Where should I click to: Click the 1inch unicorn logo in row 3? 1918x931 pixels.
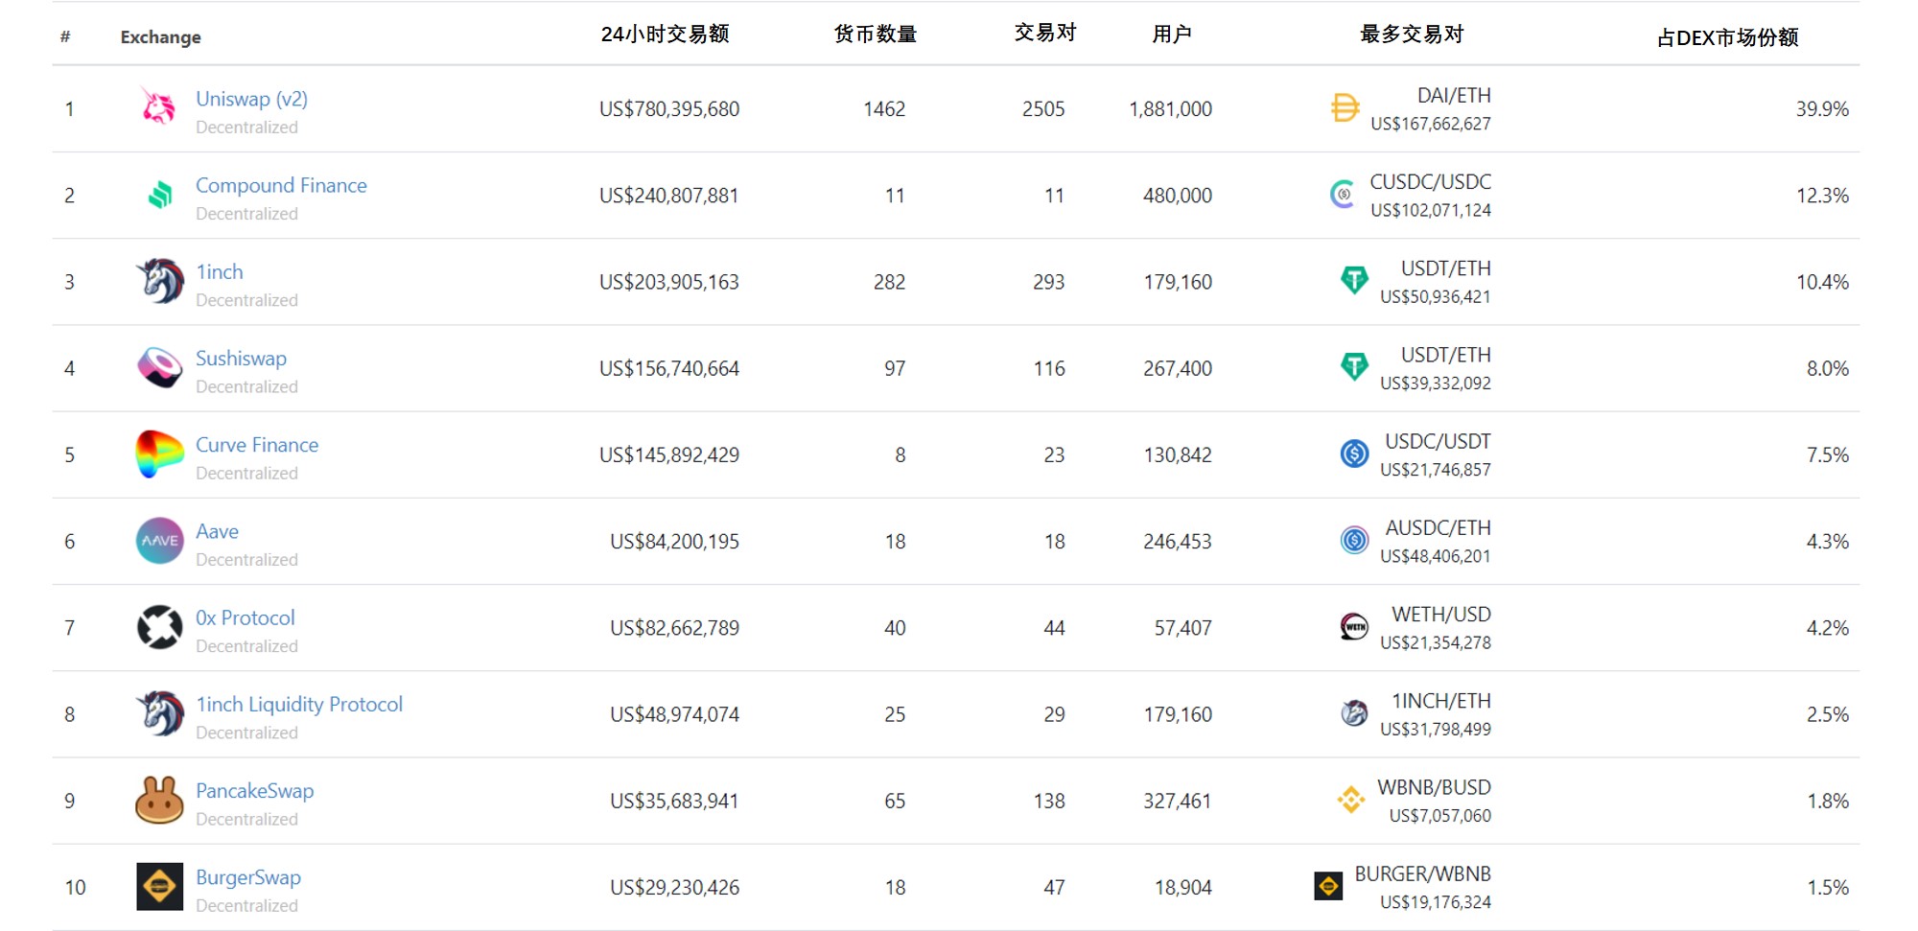coord(159,281)
